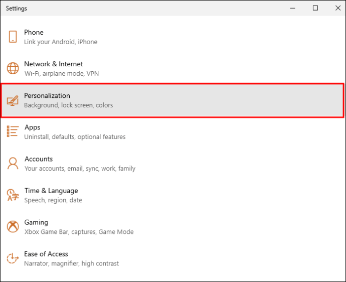Open Phone settings category

(x=34, y=32)
